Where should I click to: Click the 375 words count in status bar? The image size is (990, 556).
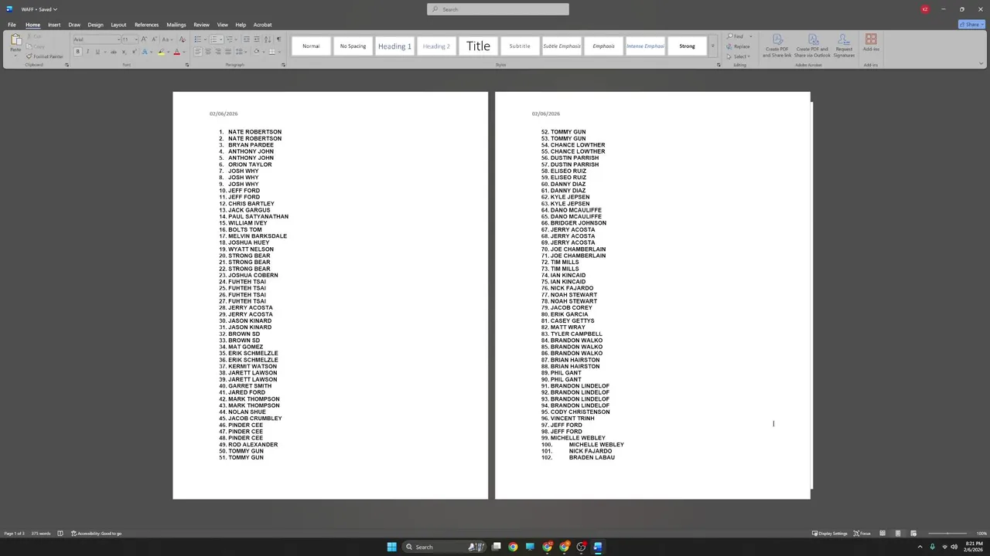[x=41, y=534]
